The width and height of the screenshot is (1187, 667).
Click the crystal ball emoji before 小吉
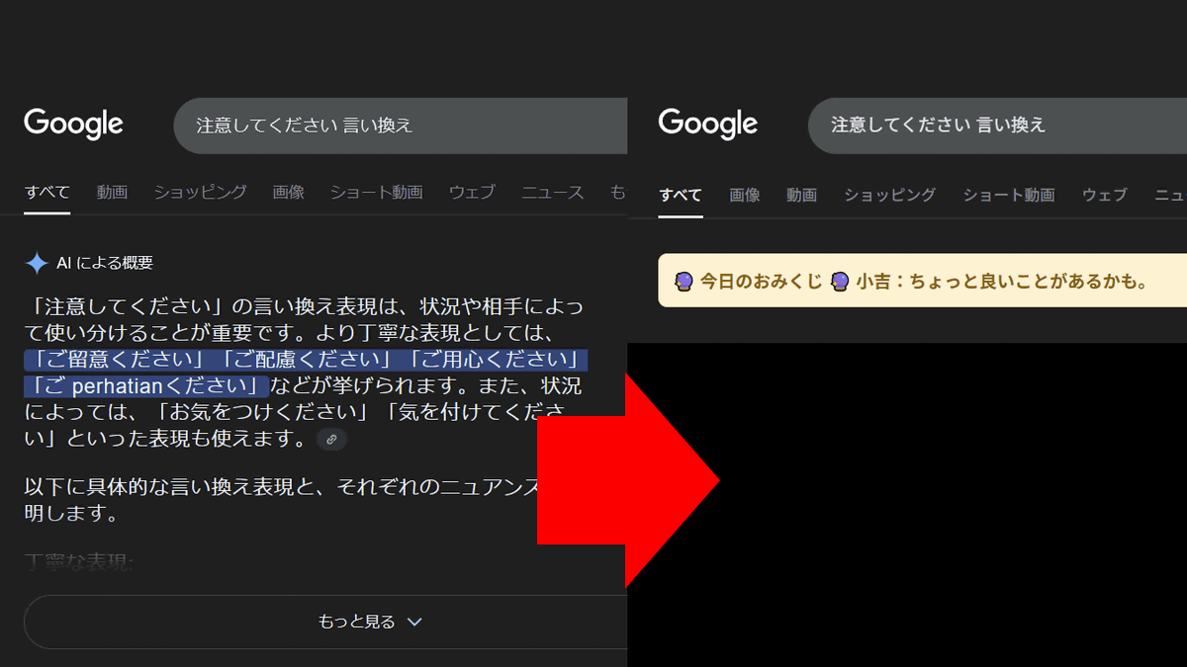[840, 281]
